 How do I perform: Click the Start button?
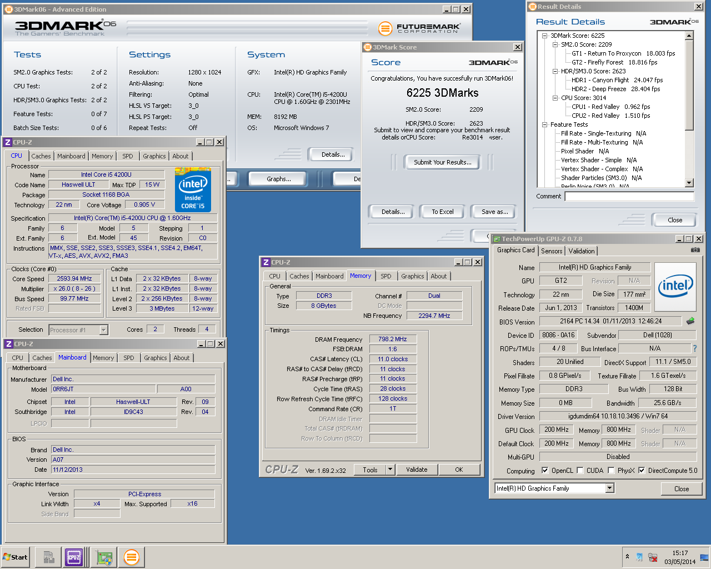16,557
